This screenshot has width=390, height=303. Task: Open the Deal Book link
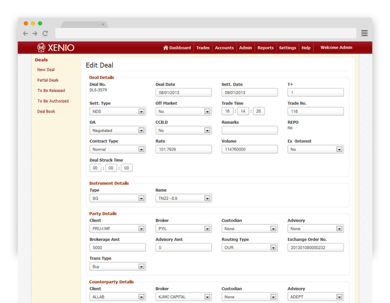click(46, 112)
